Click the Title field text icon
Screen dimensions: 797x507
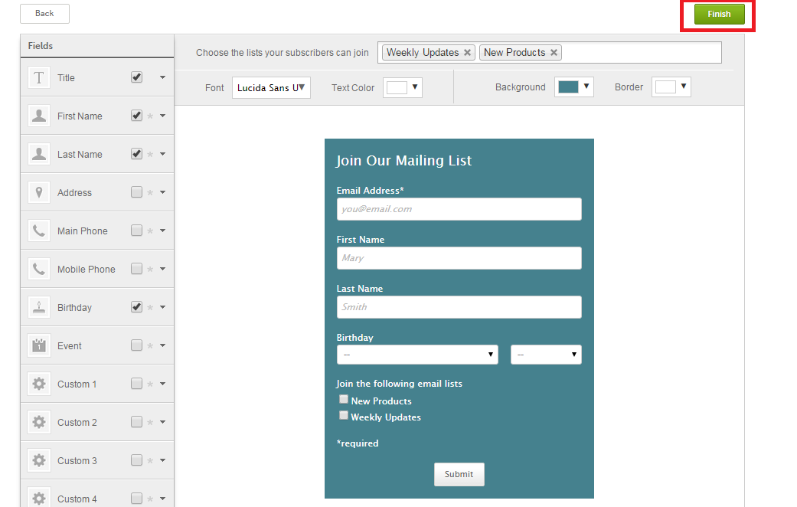39,77
